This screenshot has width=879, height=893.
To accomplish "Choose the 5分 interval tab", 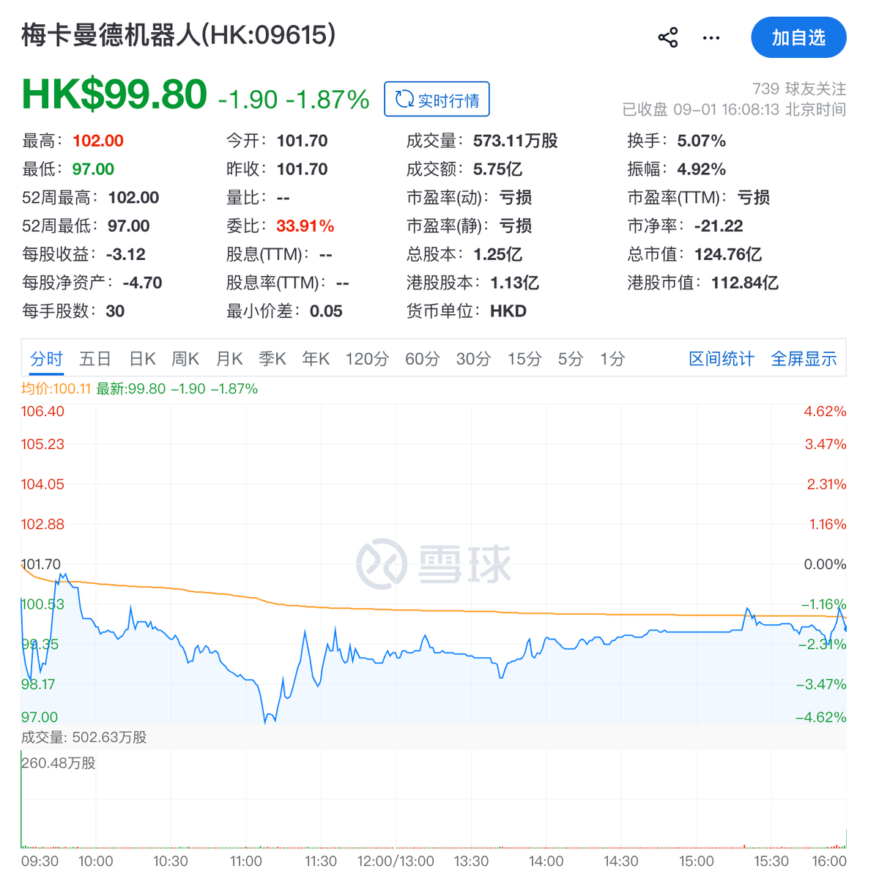I will pyautogui.click(x=571, y=359).
